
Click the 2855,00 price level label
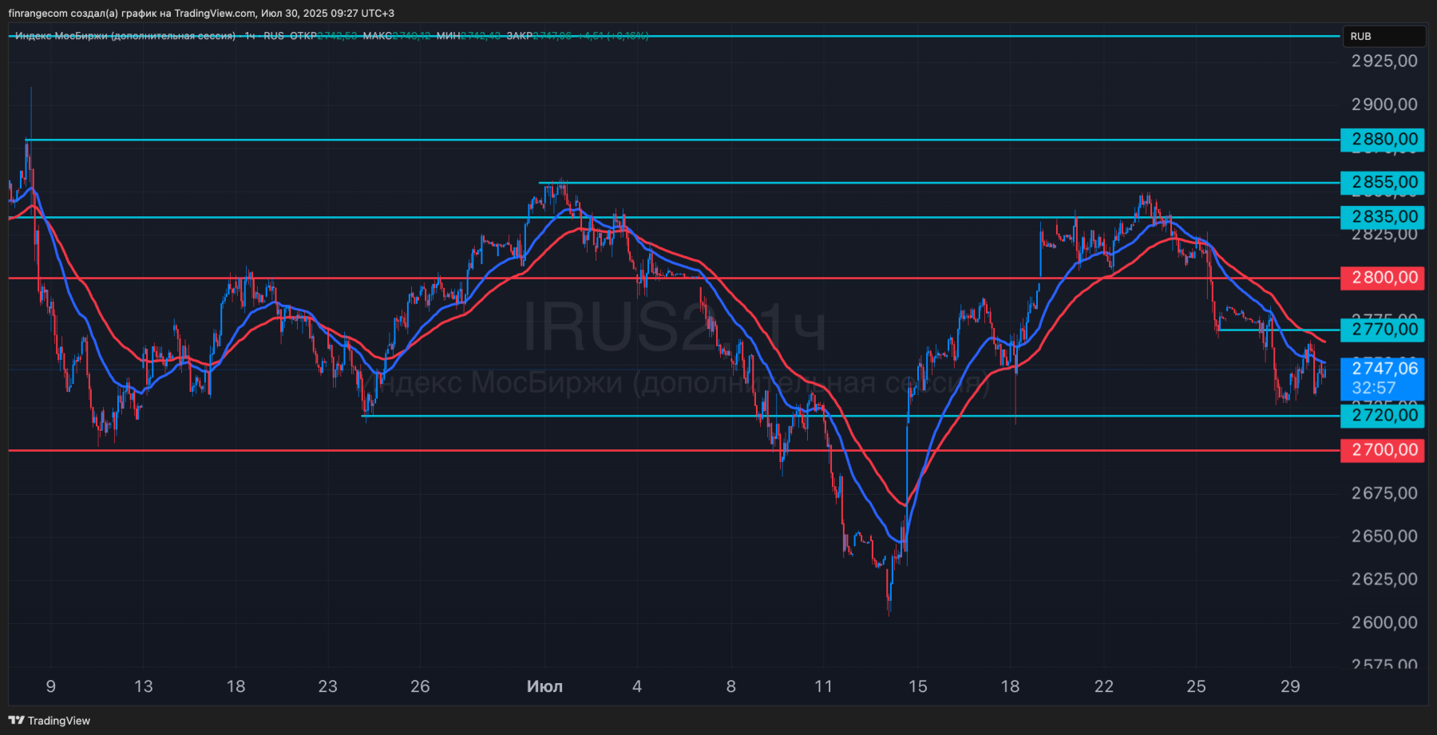[x=1383, y=182]
